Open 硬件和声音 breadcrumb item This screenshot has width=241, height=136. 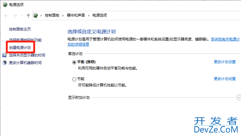76,15
